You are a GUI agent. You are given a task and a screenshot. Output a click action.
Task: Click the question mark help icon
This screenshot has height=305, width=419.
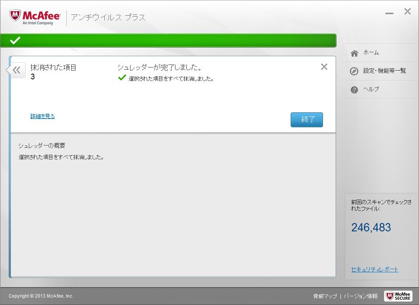(x=354, y=90)
